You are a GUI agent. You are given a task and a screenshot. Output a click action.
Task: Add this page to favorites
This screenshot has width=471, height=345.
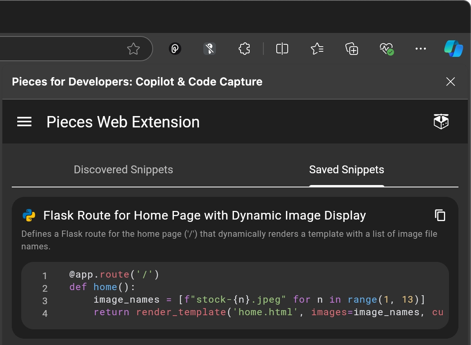[x=133, y=49]
